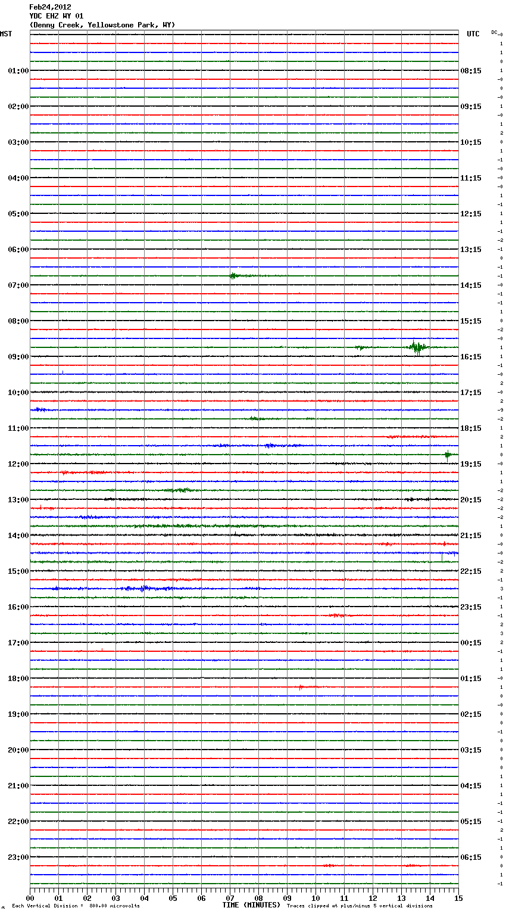506x914 pixels.
Task: Click the 05 minute tick label
Action: click(x=173, y=898)
